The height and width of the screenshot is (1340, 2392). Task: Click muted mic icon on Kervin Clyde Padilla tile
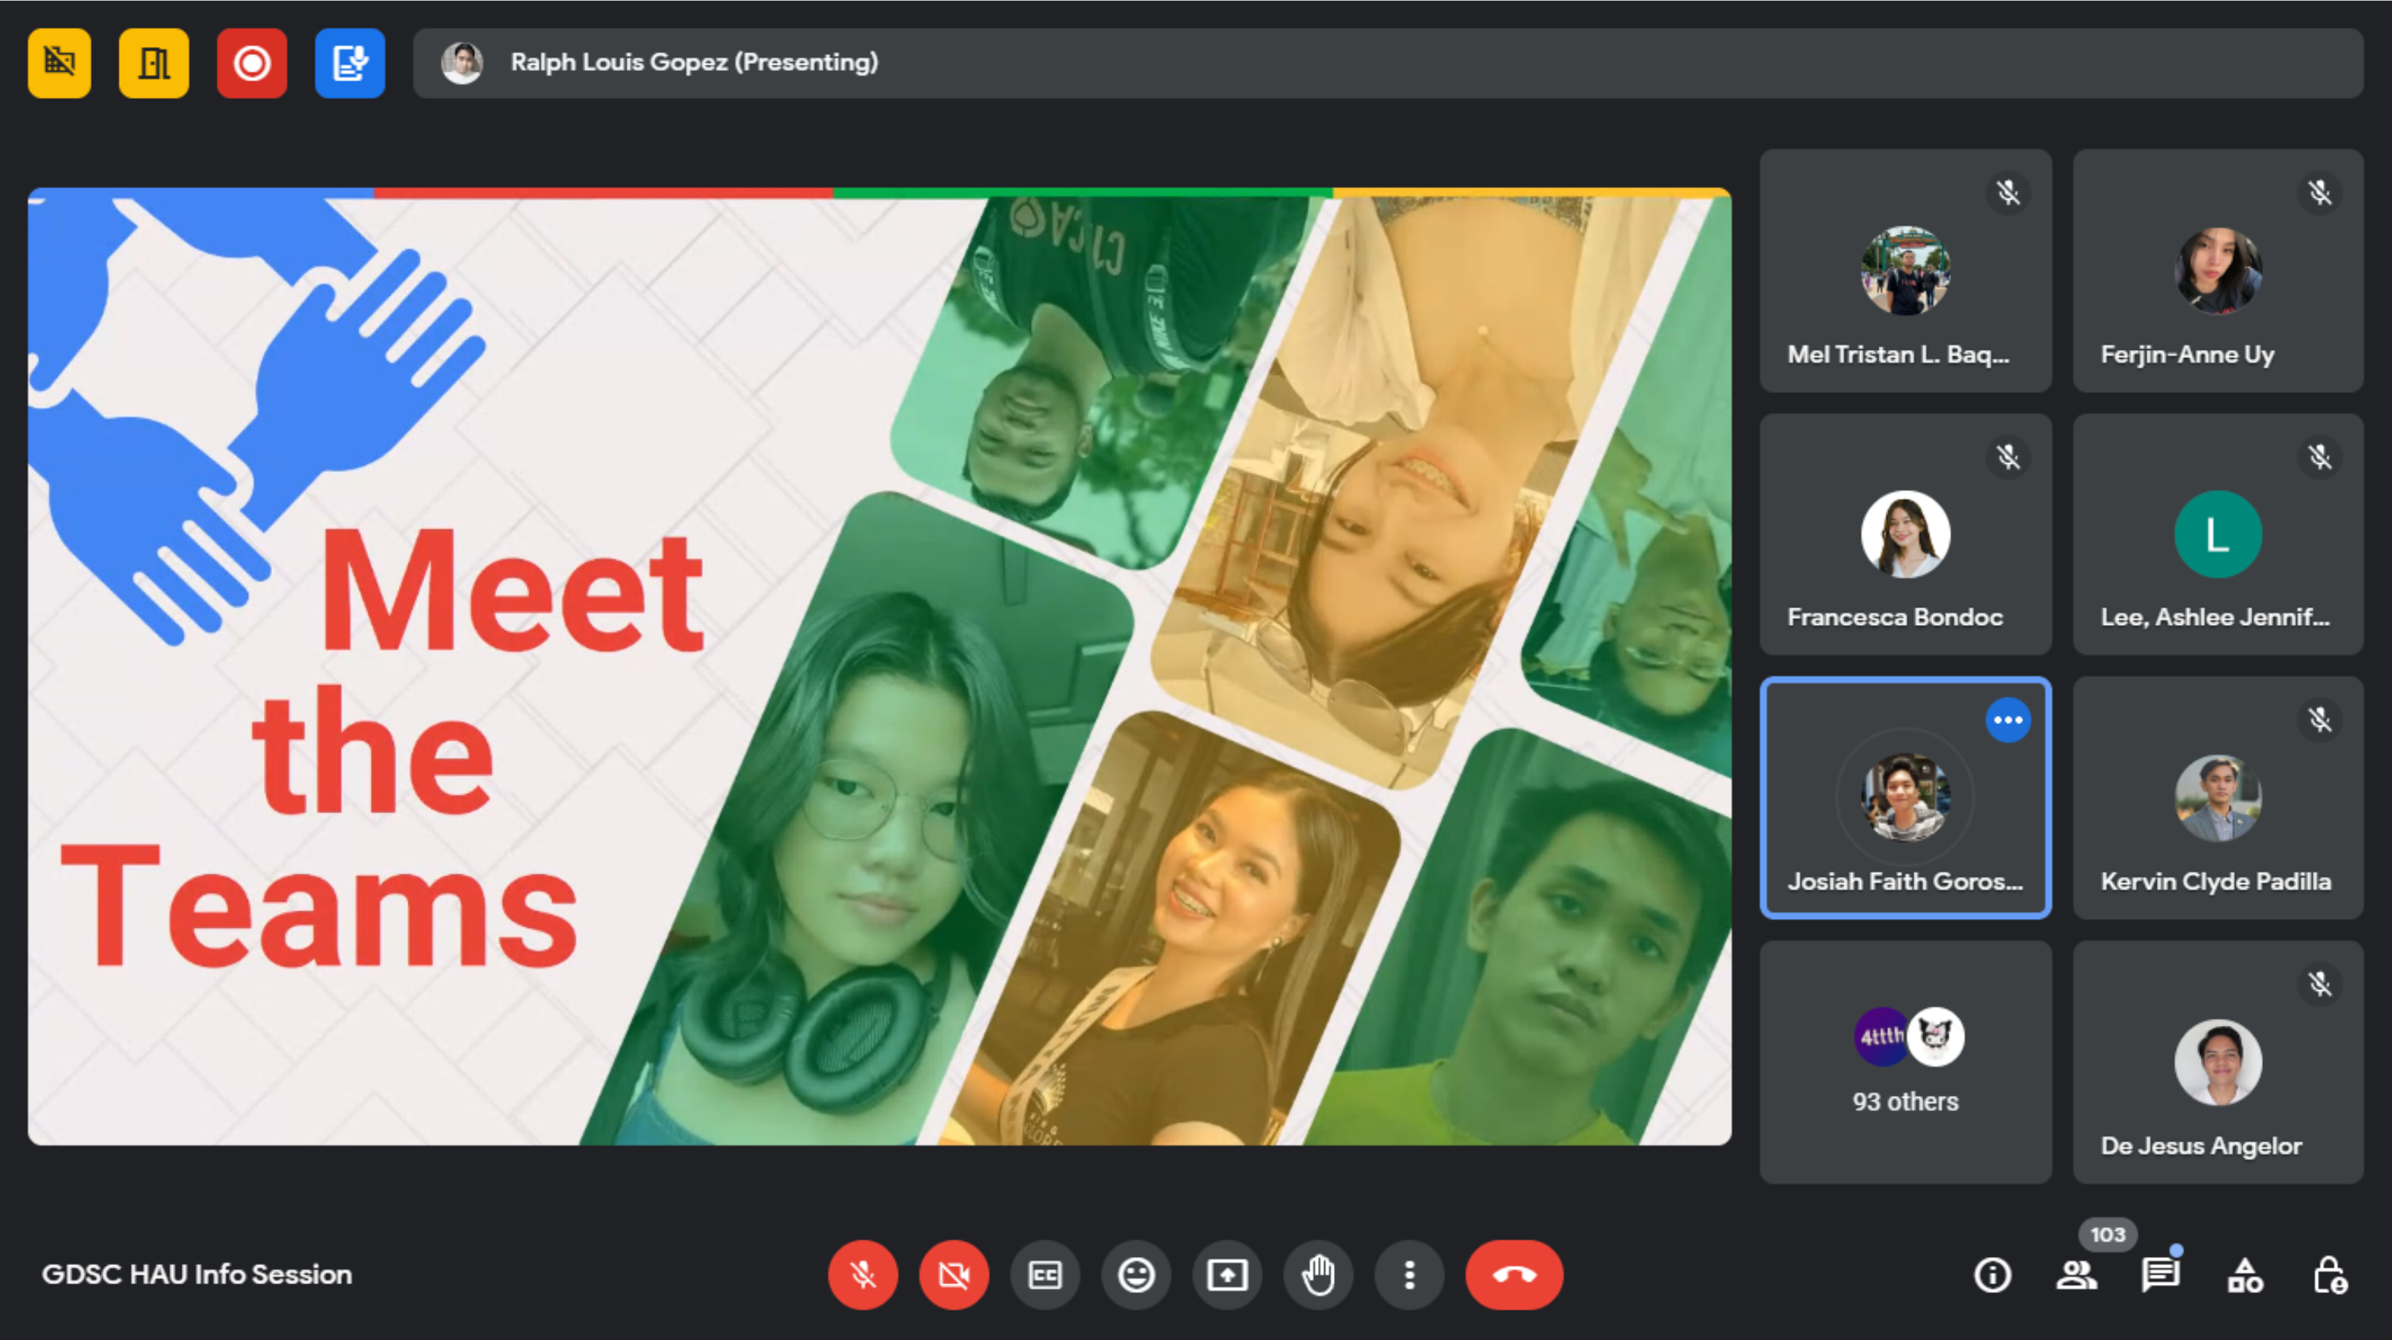point(2319,719)
